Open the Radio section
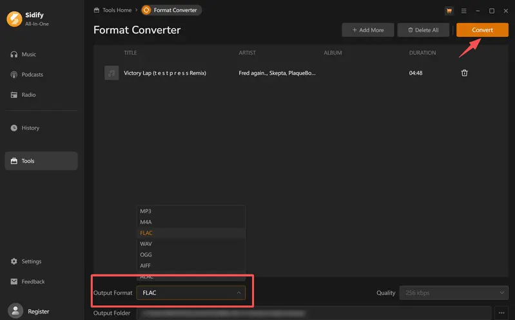The height and width of the screenshot is (320, 515). (x=41, y=95)
